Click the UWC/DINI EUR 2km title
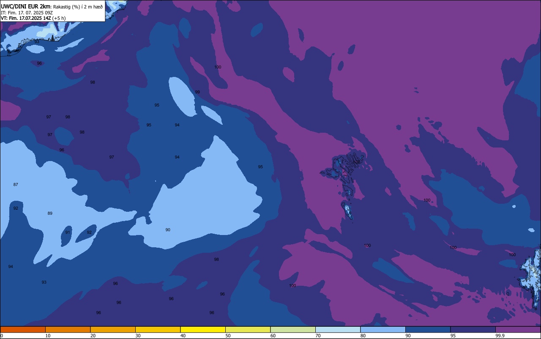Viewport: 541px width, 339px height. 25,6
